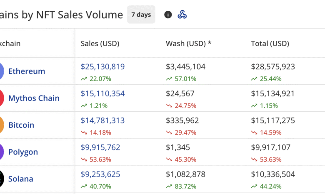The image size is (325, 194).
Task: Select Polygon wash value $1,345
Action: click(x=178, y=147)
